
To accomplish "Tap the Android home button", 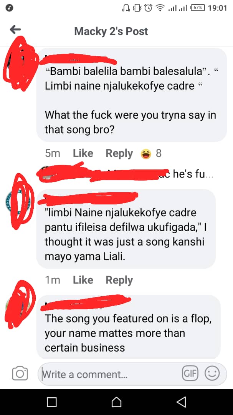I will (x=116, y=402).
